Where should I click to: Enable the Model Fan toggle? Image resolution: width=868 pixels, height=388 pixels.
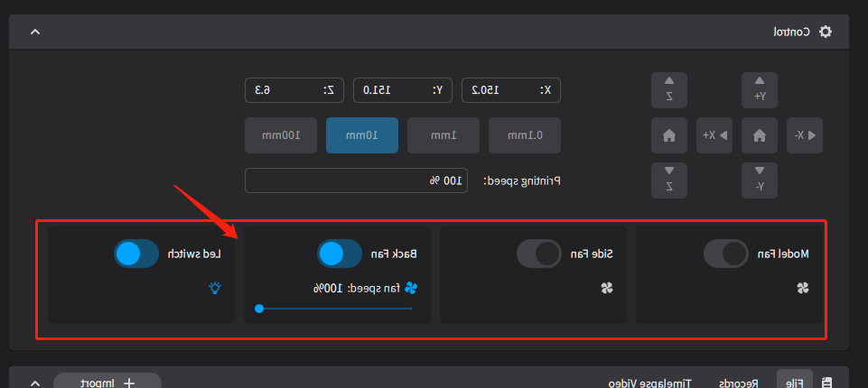[x=725, y=254]
